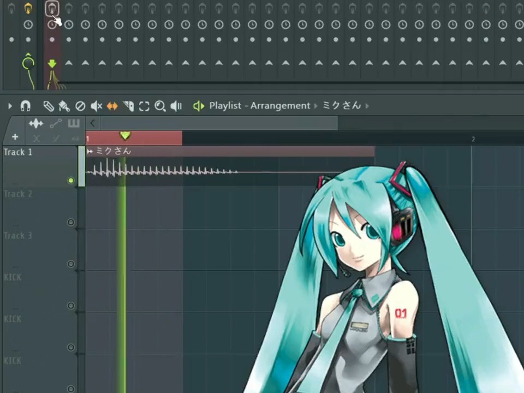Image resolution: width=524 pixels, height=393 pixels.
Task: Expand the arrow after ミクさん breadcrumb
Action: [x=367, y=106]
